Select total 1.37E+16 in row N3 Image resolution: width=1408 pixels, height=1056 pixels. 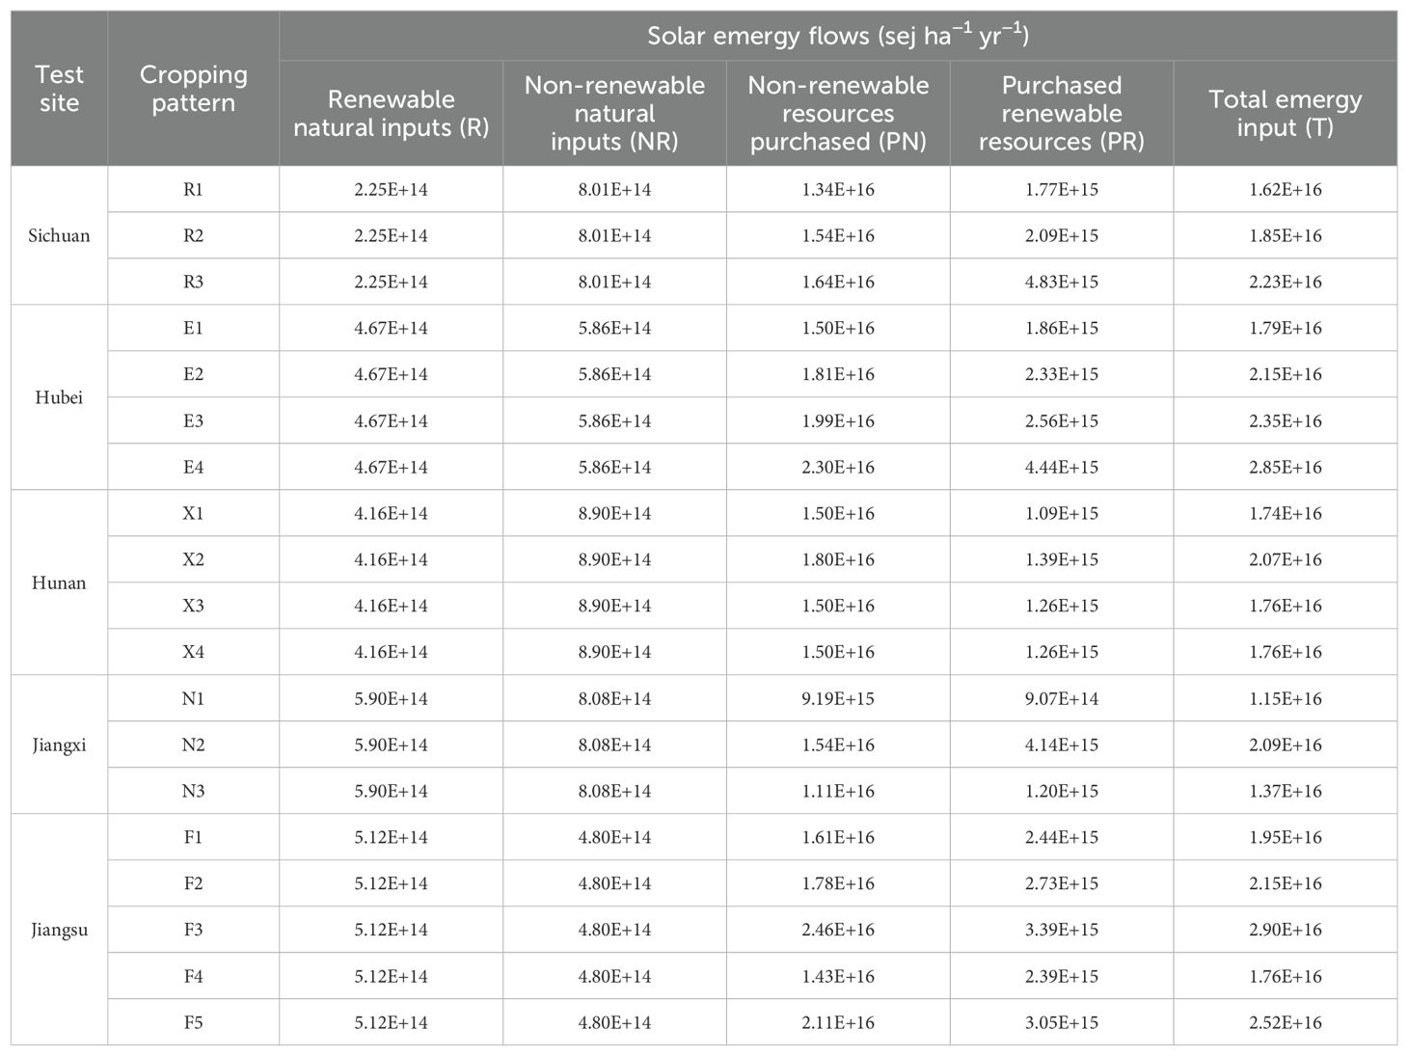click(1286, 791)
